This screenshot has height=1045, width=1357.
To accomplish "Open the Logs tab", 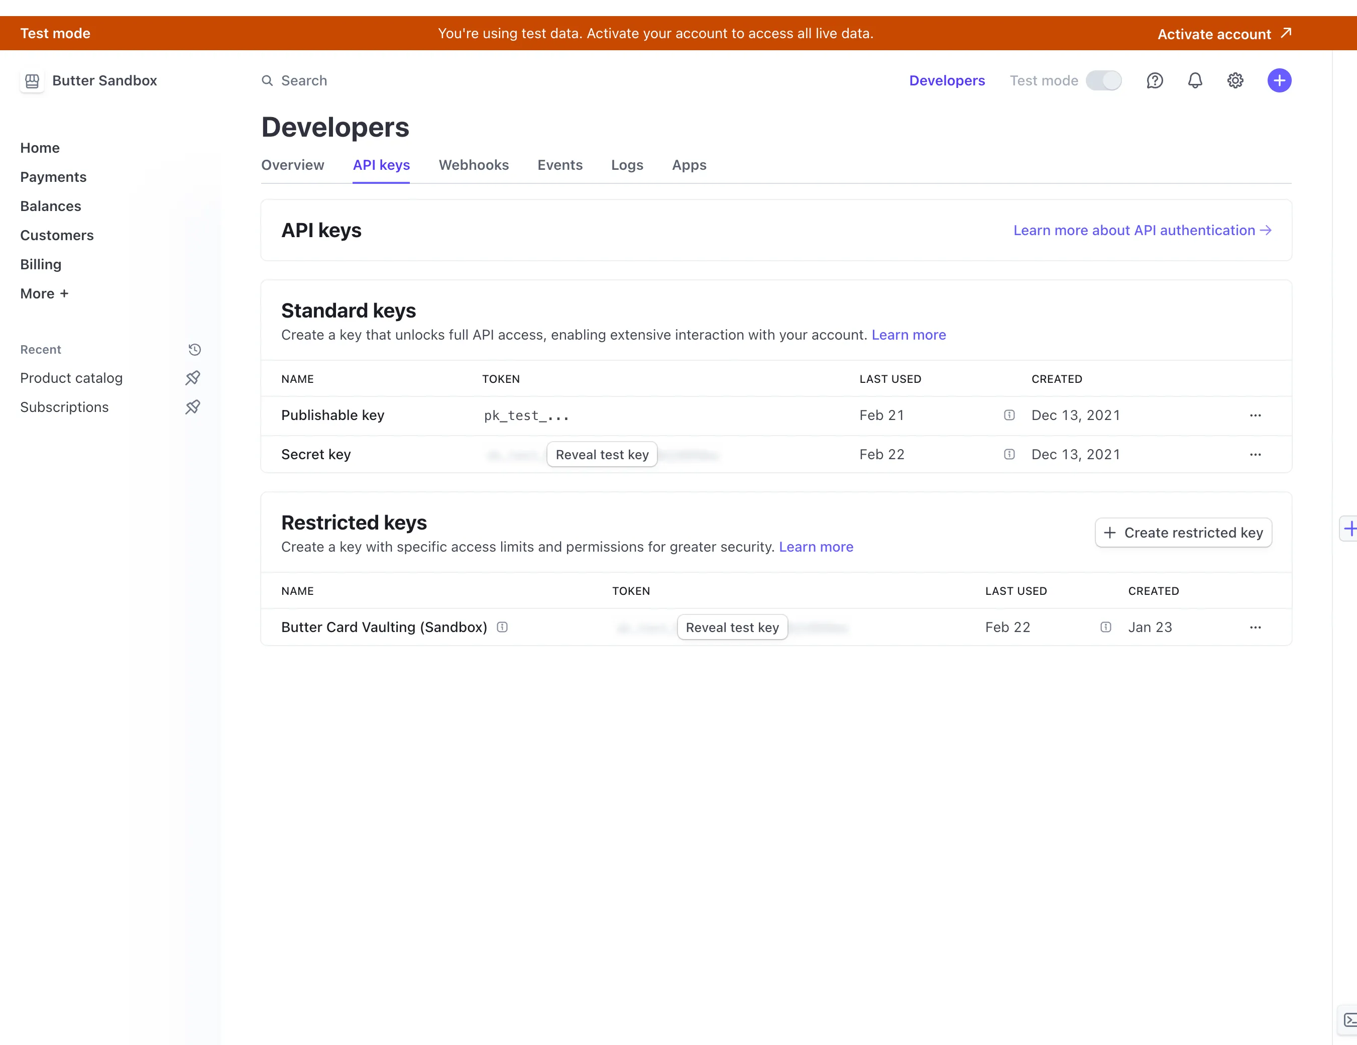I will [627, 165].
